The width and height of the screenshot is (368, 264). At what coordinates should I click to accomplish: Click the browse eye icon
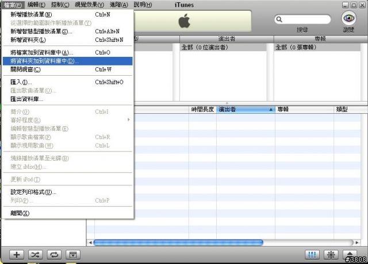(349, 18)
